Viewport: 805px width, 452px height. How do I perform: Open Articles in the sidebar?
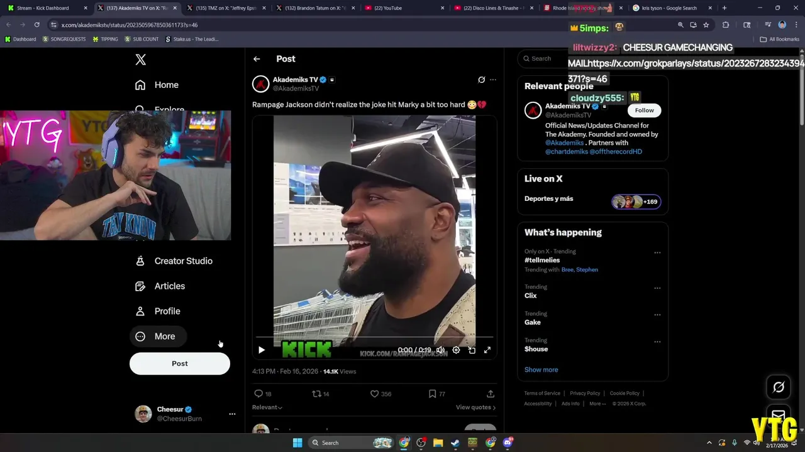click(x=160, y=286)
